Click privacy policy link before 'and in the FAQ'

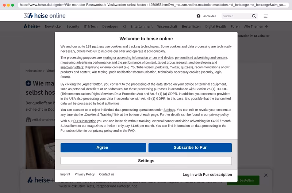[103, 131]
